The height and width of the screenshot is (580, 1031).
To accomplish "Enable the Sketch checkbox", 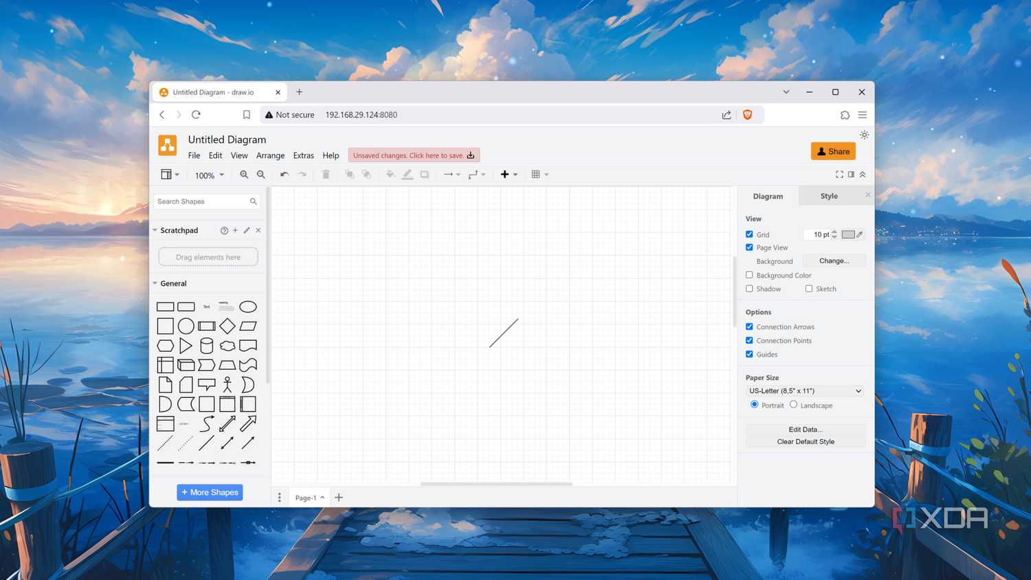I will (809, 289).
